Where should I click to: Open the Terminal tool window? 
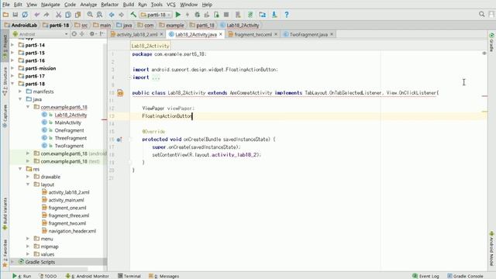[129, 276]
